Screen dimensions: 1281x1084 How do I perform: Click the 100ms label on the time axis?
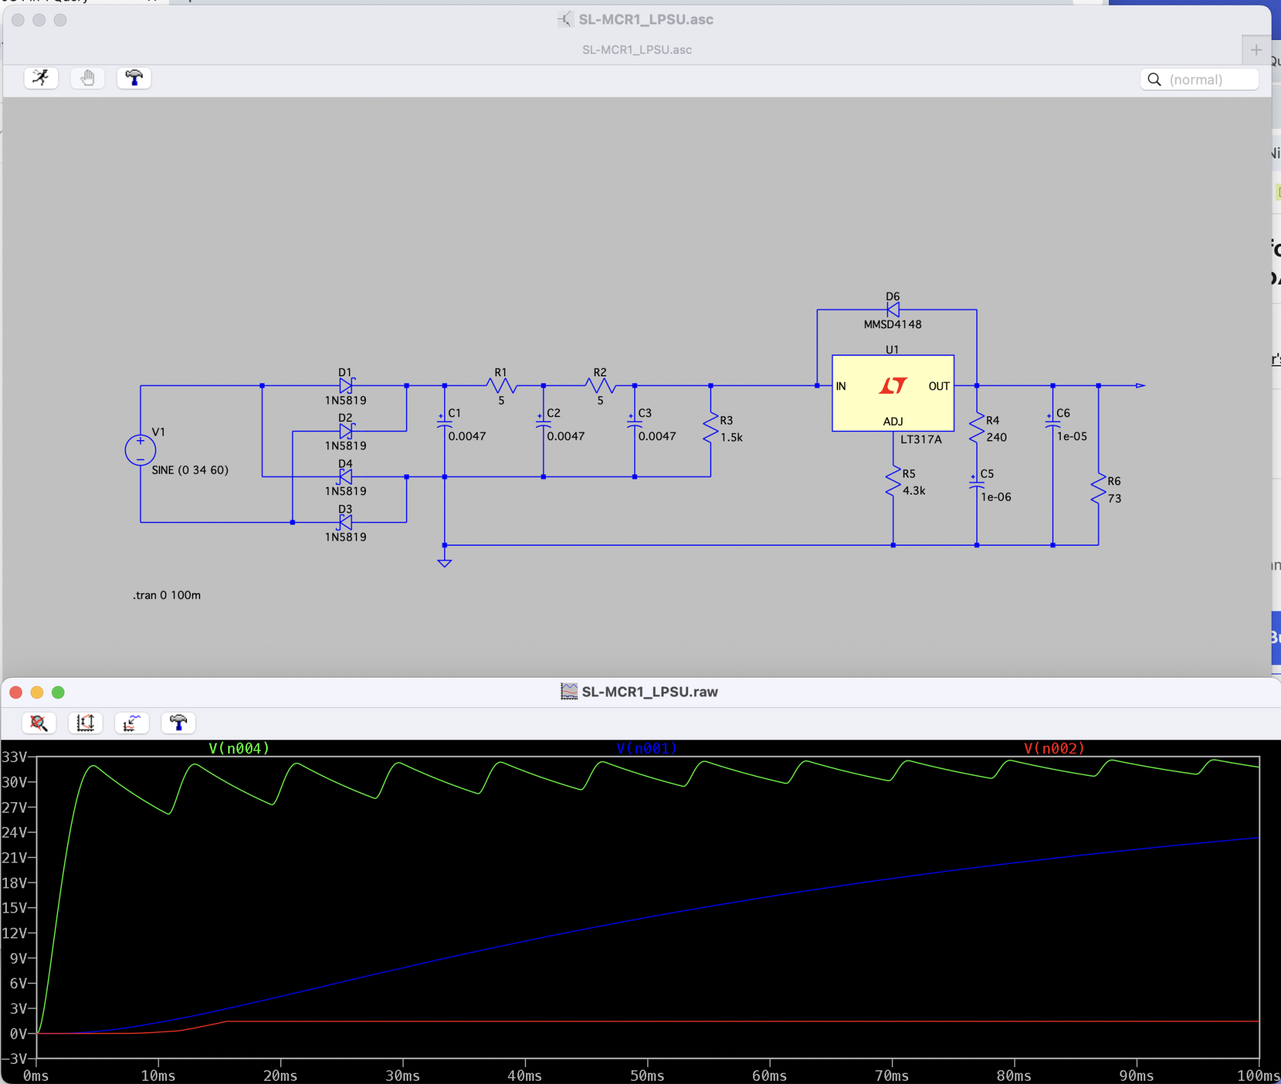coord(1258,1076)
